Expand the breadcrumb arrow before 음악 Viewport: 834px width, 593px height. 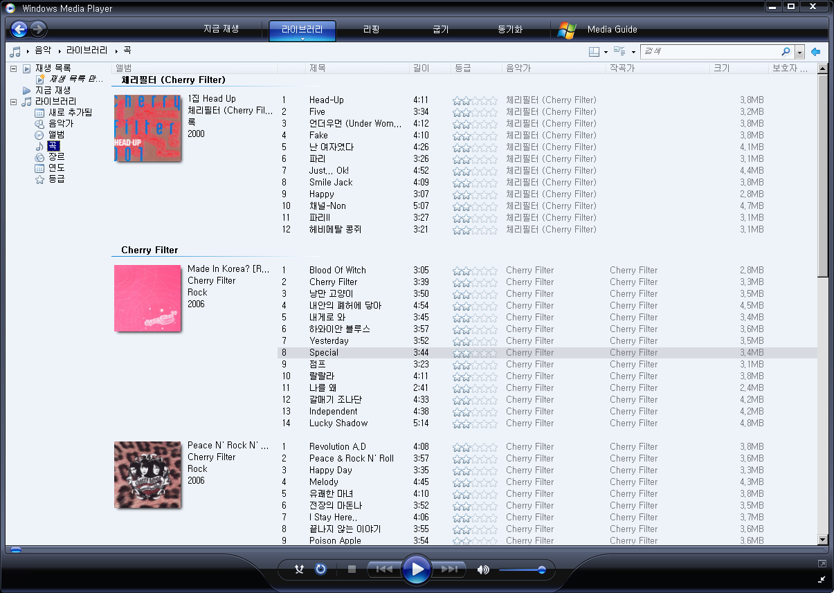click(28, 51)
